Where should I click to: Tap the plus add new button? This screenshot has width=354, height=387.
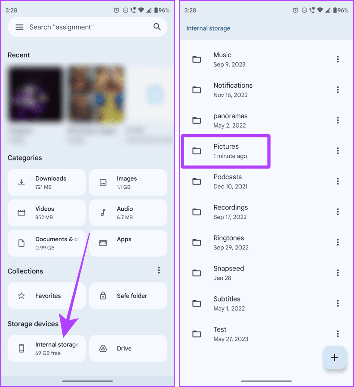(x=335, y=358)
